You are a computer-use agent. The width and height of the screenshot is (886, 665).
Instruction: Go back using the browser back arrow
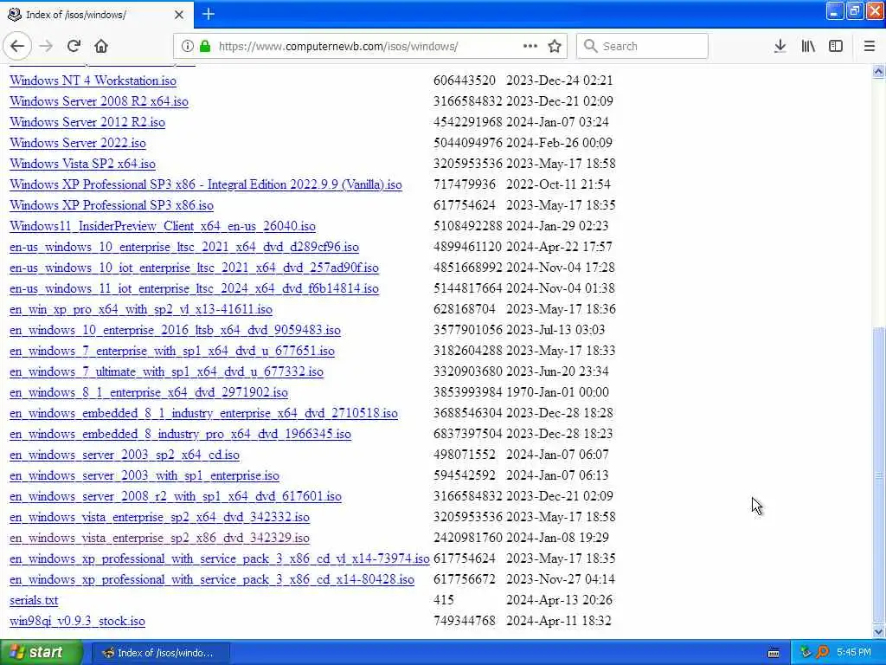click(x=17, y=47)
